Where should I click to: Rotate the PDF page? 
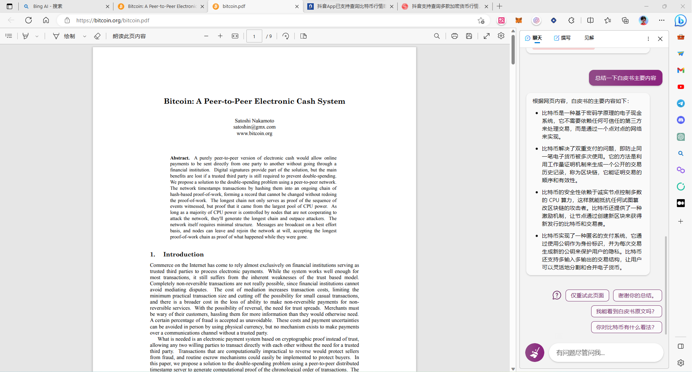pos(286,36)
